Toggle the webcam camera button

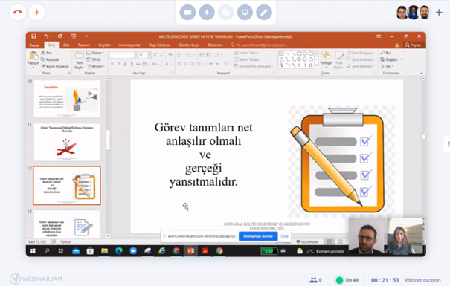point(187,13)
